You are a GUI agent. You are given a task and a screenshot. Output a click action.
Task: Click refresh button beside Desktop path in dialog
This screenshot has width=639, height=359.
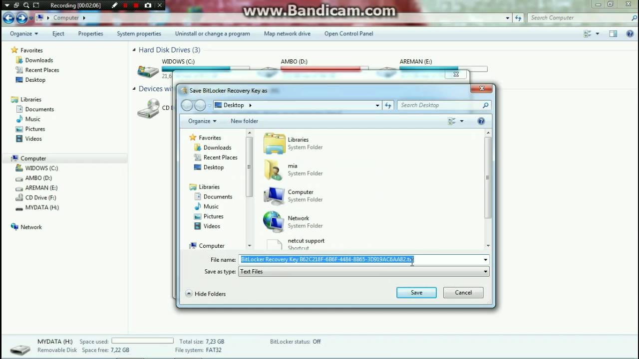click(x=388, y=105)
